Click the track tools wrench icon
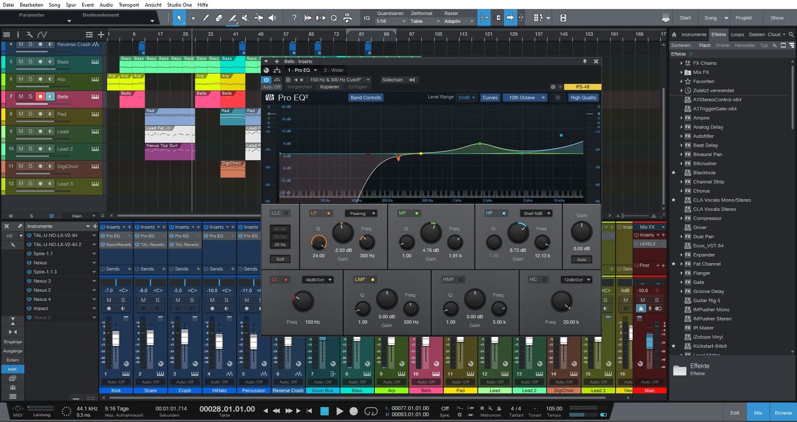Screen dimensions: 797x422 click(x=29, y=34)
